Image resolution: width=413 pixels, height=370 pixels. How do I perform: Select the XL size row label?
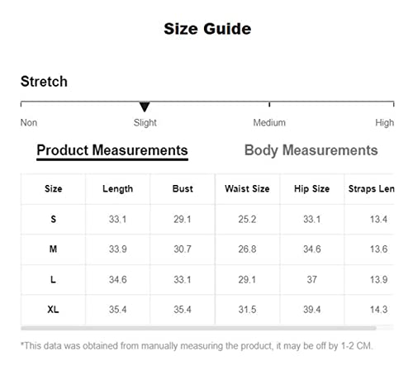(53, 310)
